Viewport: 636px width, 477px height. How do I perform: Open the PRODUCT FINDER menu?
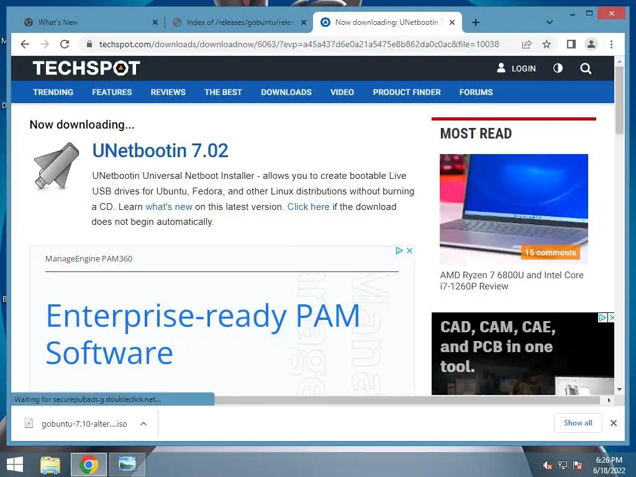point(407,92)
